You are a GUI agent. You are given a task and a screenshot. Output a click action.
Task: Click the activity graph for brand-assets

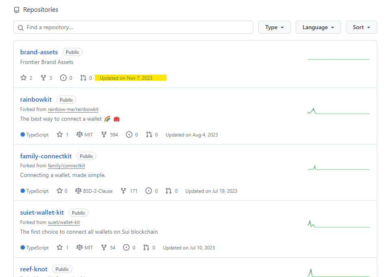tap(338, 60)
